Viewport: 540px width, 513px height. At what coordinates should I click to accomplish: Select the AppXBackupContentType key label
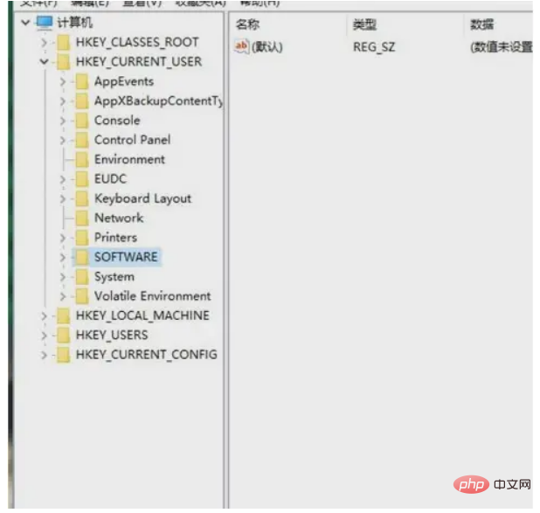(x=158, y=101)
